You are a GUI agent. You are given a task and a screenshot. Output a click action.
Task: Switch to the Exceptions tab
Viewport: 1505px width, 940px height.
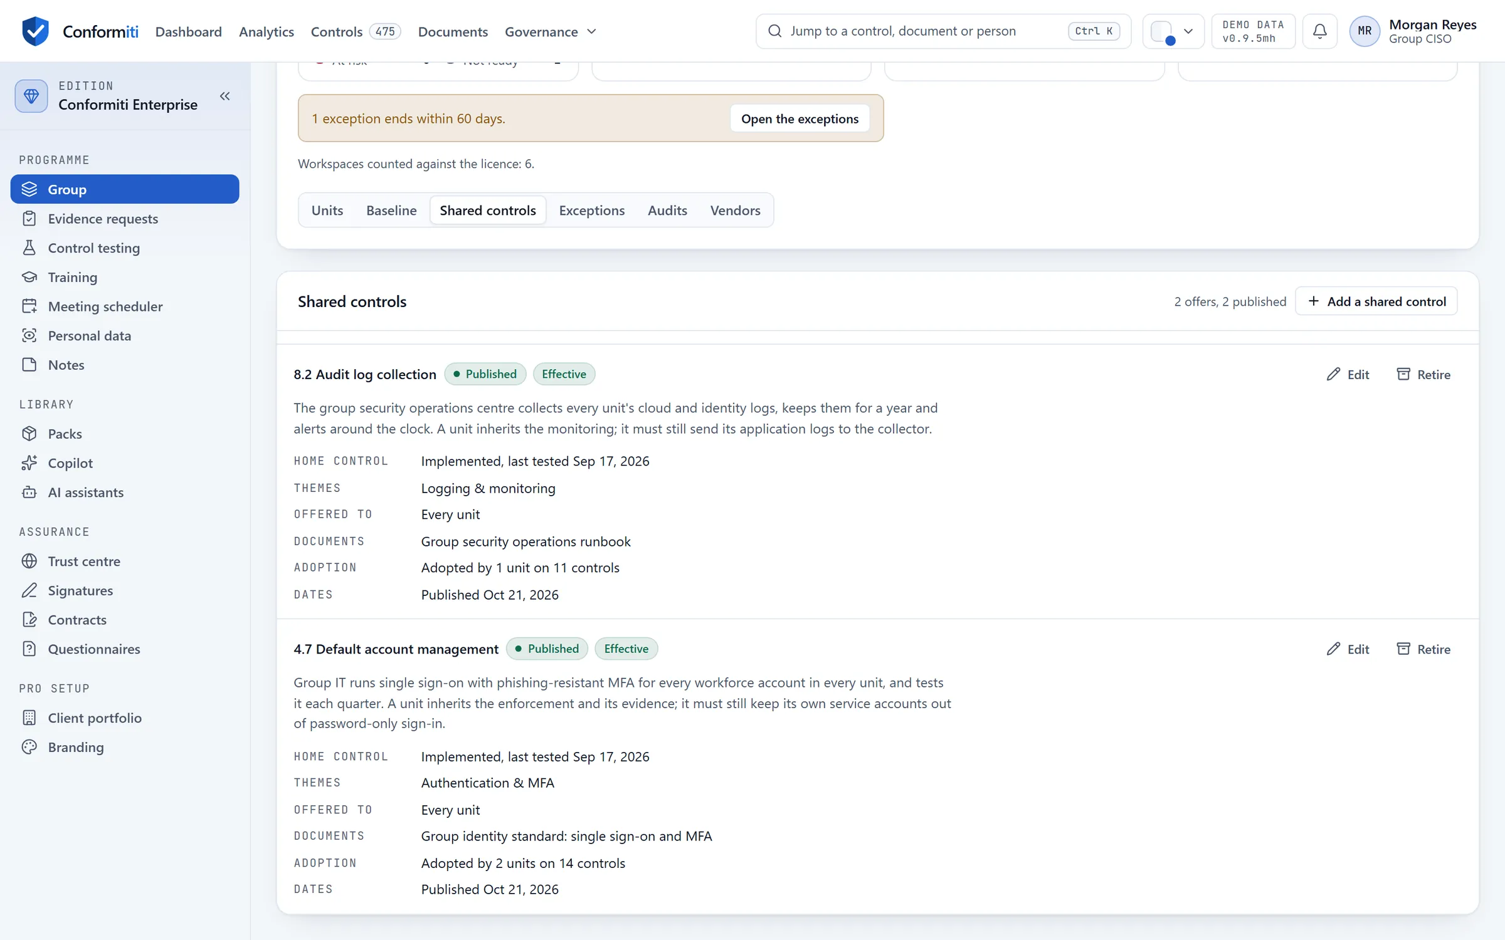pos(592,210)
